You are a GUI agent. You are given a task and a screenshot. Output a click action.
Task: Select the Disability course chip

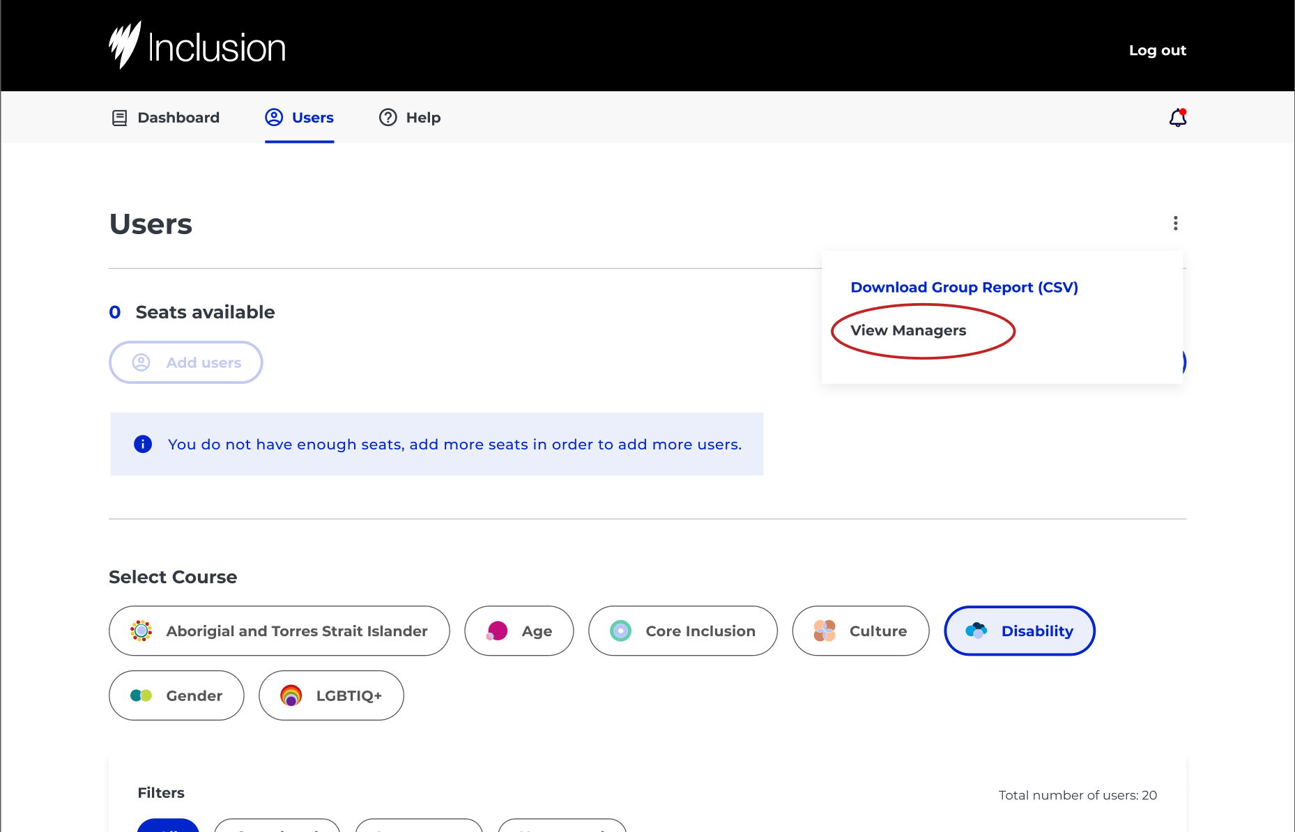(1019, 631)
